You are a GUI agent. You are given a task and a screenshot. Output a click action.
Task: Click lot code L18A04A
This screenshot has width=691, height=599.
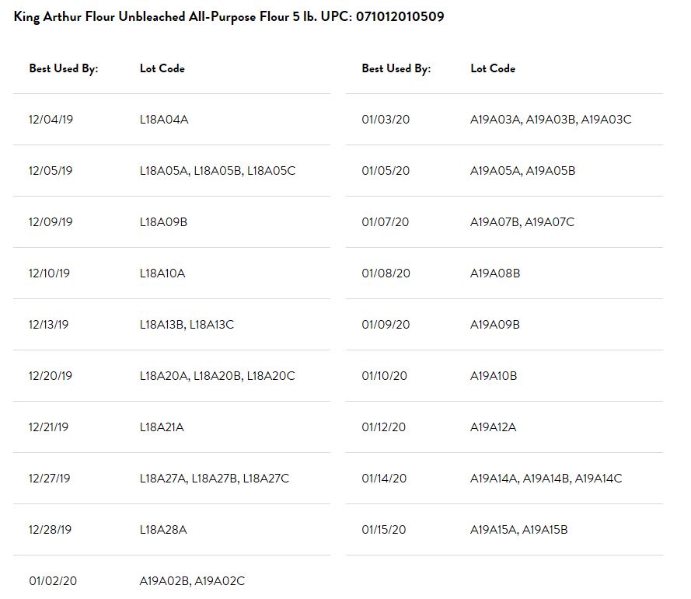point(164,120)
